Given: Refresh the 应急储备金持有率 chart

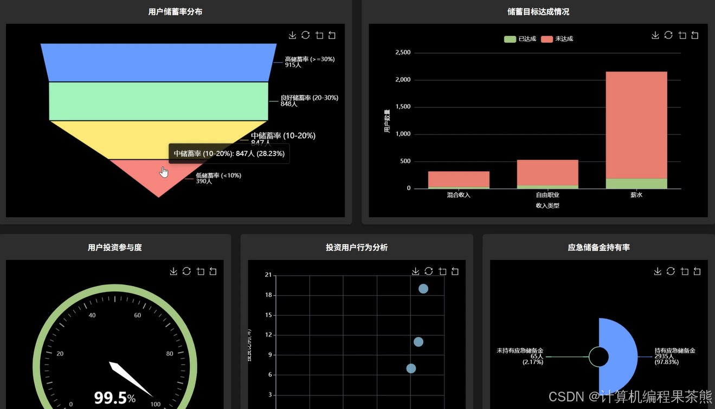Looking at the screenshot, I should click(x=671, y=271).
